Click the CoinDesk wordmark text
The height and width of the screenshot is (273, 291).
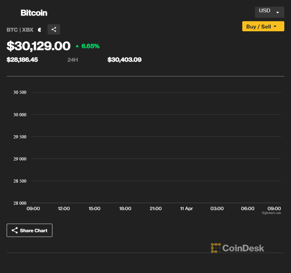pyautogui.click(x=243, y=248)
